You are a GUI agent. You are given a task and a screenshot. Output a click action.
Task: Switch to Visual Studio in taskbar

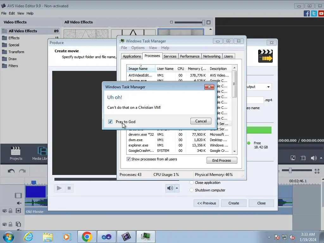pyautogui.click(x=107, y=237)
